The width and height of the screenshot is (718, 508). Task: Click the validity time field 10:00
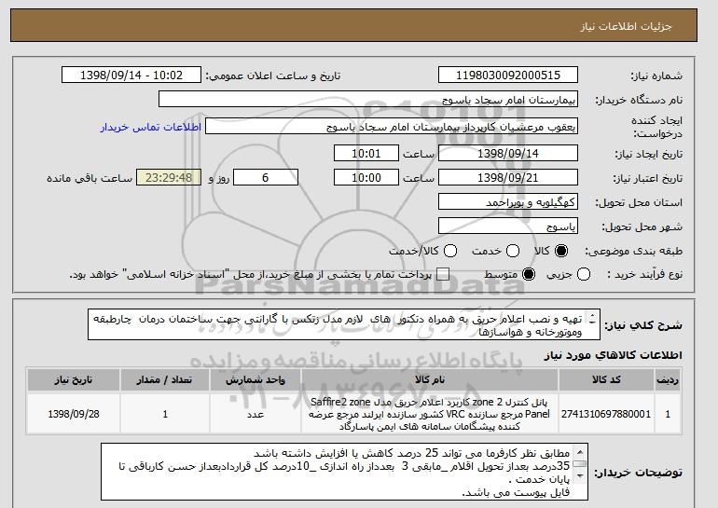pos(366,178)
